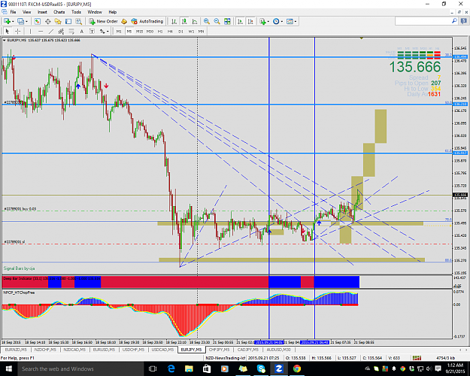Open the Navigator folder-star icon
Image resolution: width=470 pixels, height=376 pixels.
tap(58, 21)
